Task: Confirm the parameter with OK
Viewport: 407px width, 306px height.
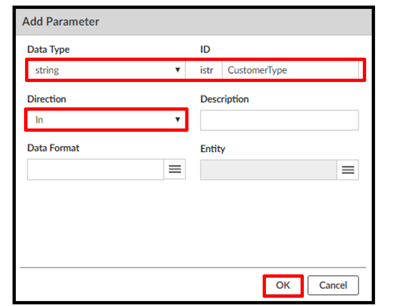Action: [x=283, y=285]
